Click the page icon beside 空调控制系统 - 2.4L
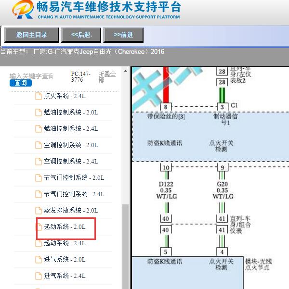 (39, 162)
